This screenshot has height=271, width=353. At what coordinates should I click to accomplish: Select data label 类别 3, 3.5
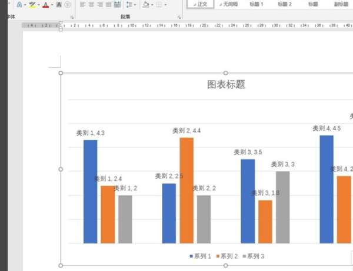pyautogui.click(x=248, y=152)
